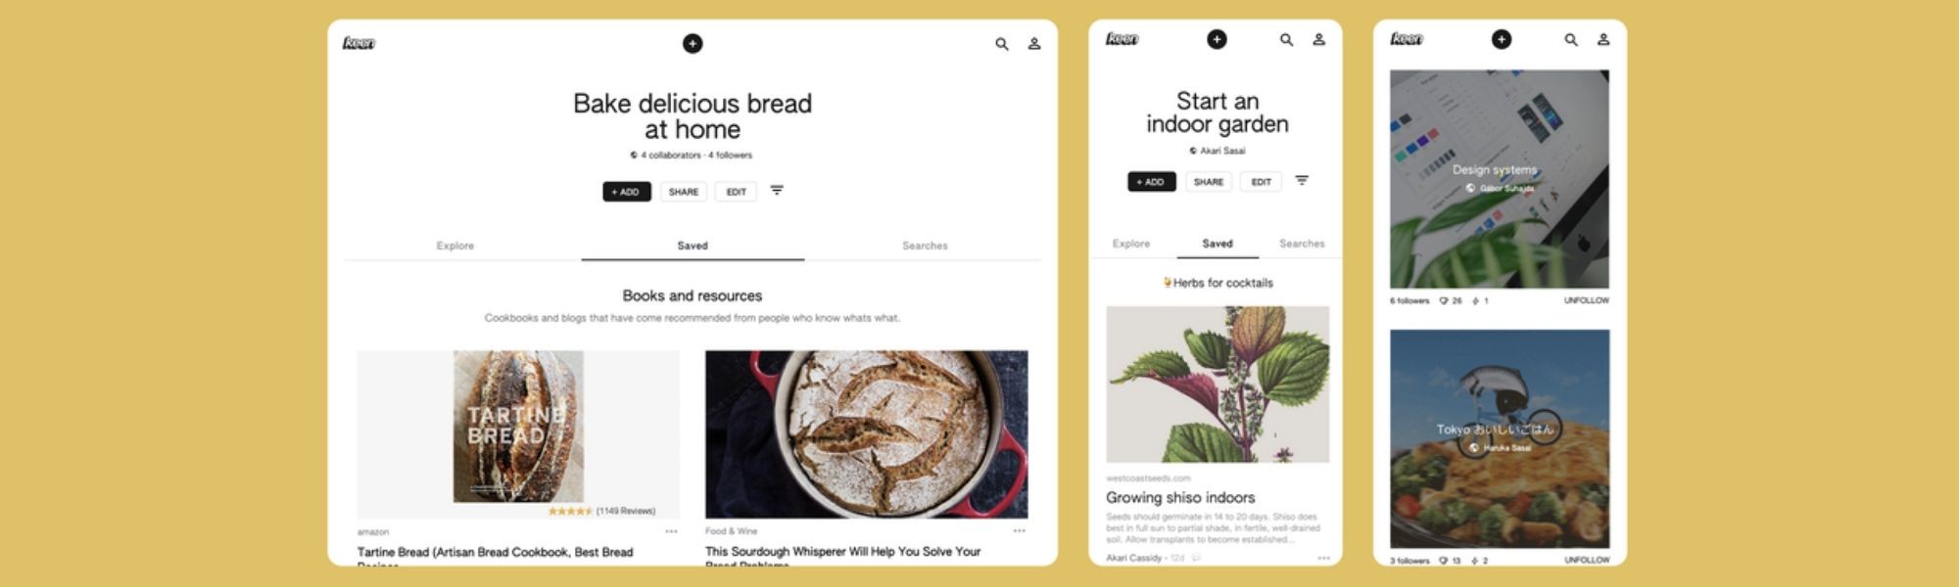Click SHARE on the indoor garden page
This screenshot has height=587, width=1959.
pyautogui.click(x=1209, y=182)
